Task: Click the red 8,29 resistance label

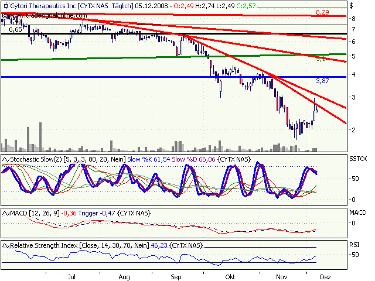Action: coord(322,12)
